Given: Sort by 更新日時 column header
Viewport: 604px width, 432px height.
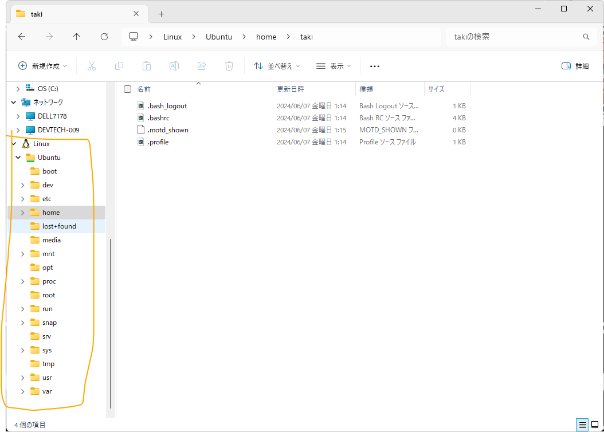Looking at the screenshot, I should pos(291,89).
